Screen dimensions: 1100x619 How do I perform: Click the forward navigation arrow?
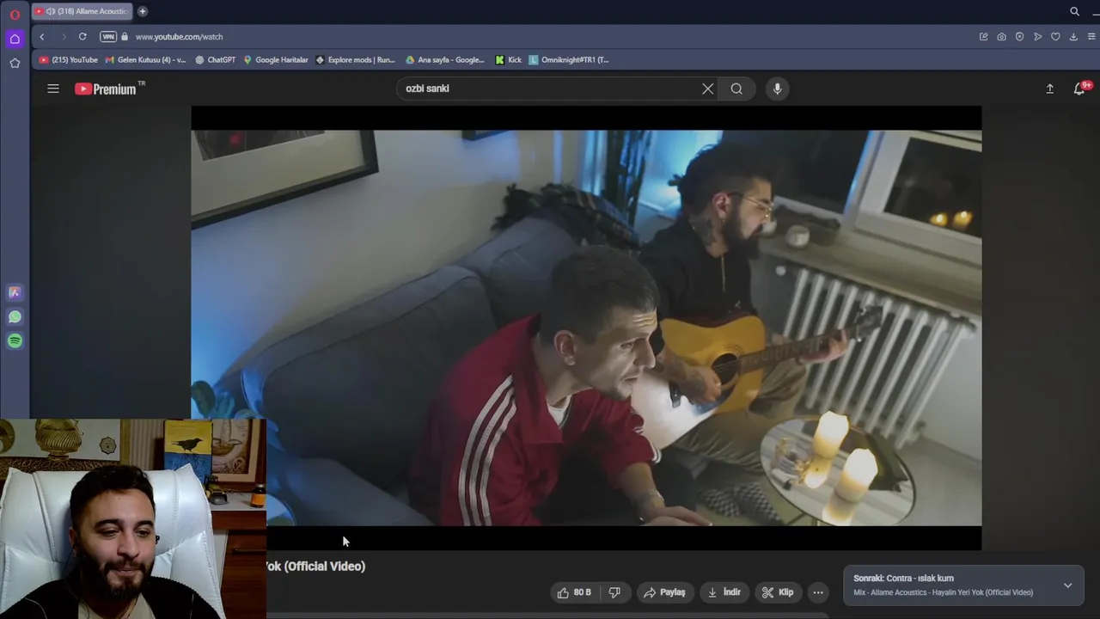(64, 37)
